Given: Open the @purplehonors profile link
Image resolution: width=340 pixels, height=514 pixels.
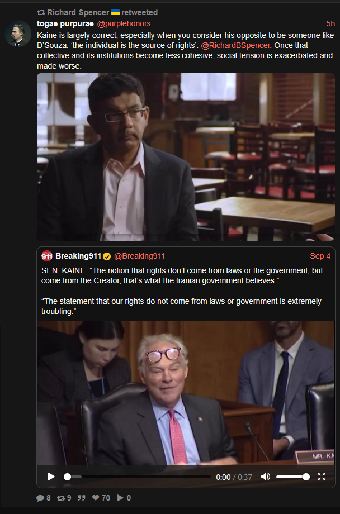Looking at the screenshot, I should click(124, 23).
